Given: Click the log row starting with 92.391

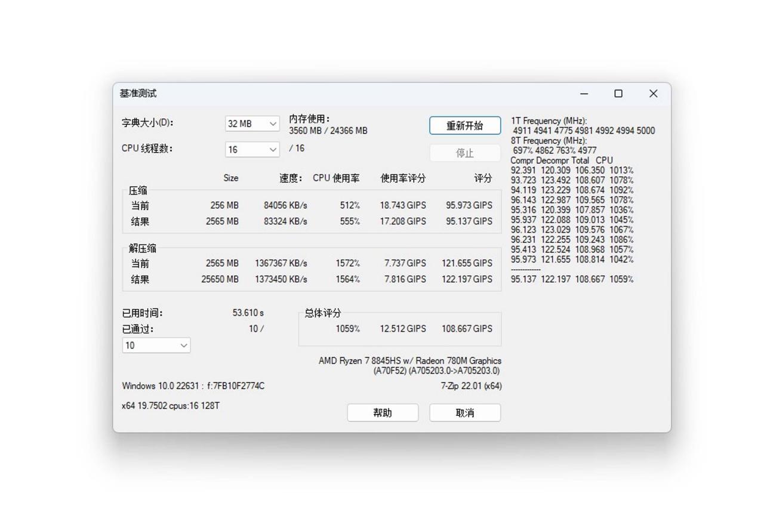Looking at the screenshot, I should 572,170.
